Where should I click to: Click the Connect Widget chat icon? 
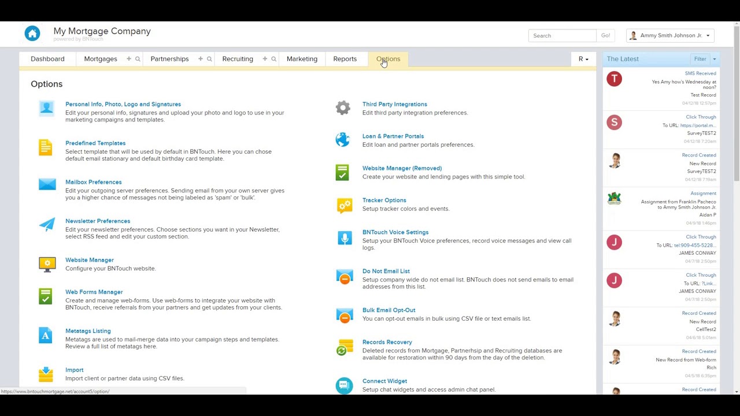pos(344,385)
